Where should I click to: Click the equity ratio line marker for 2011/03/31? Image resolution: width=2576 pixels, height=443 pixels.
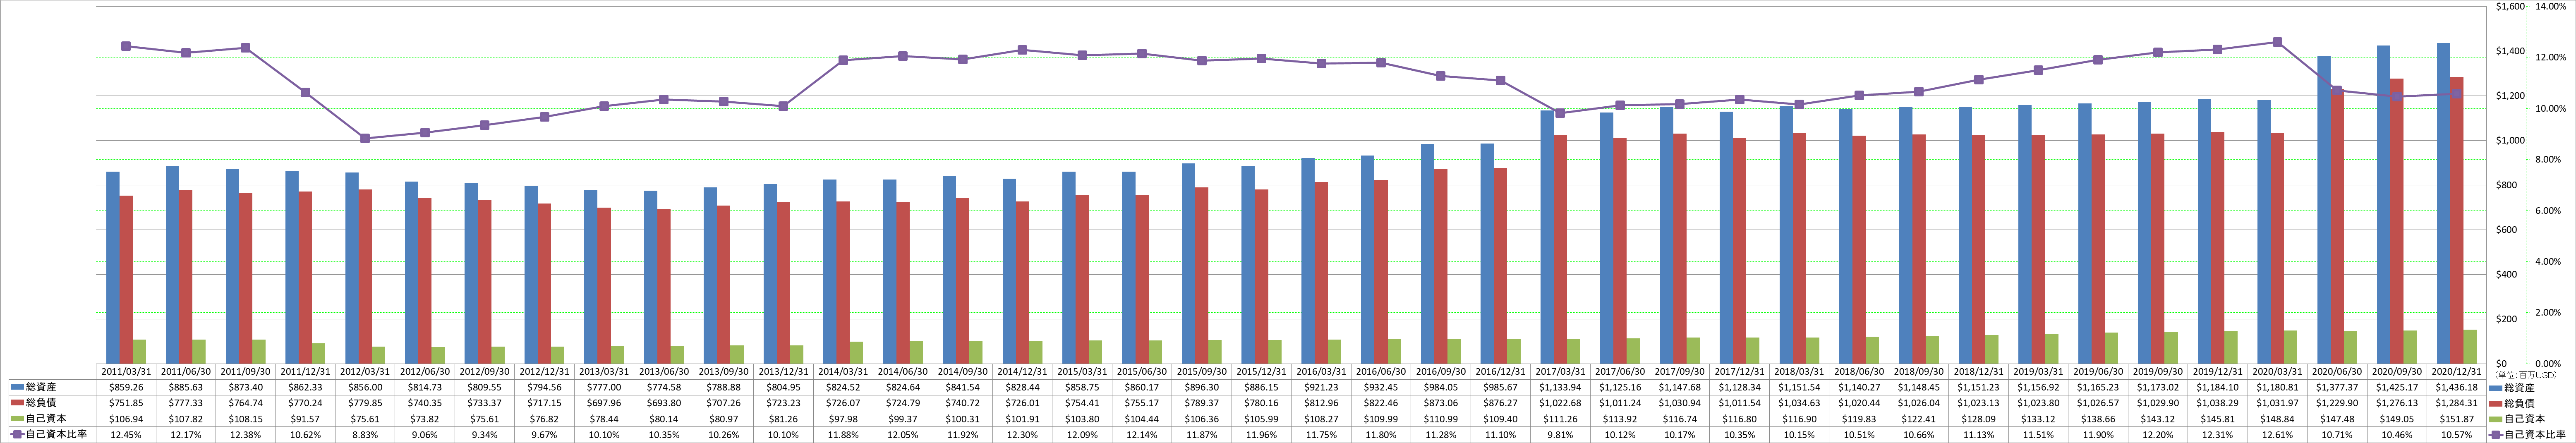pyautogui.click(x=126, y=46)
